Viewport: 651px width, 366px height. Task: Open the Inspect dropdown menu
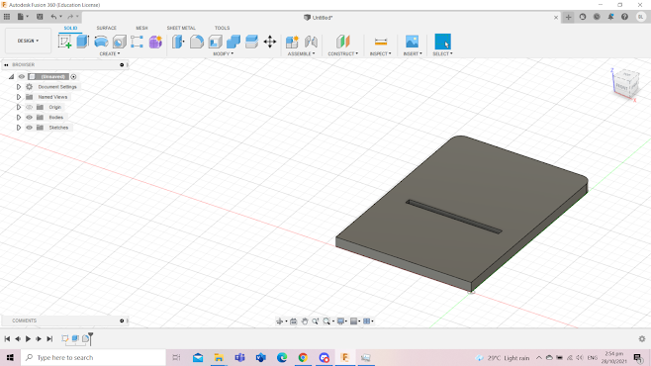click(380, 53)
